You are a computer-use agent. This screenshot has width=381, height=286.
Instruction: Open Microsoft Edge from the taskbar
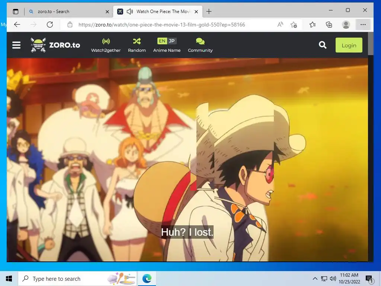pos(147,279)
